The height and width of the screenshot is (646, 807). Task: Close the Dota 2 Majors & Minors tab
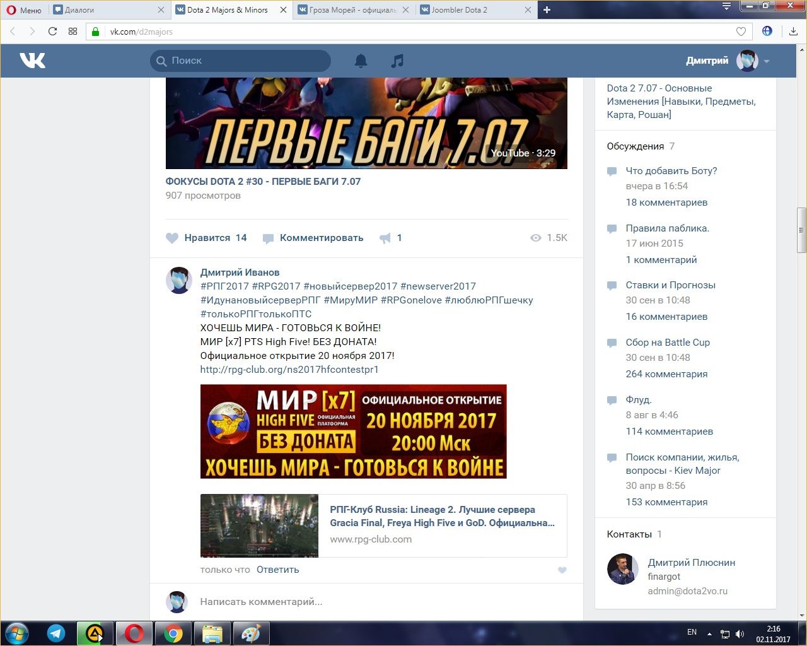click(283, 9)
